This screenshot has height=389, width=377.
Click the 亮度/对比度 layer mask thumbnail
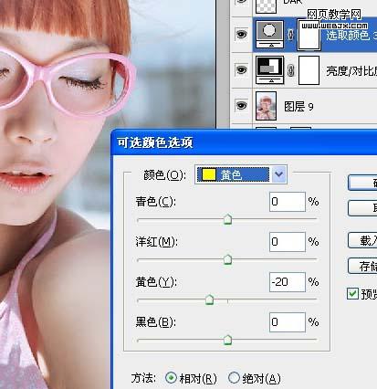coord(309,70)
